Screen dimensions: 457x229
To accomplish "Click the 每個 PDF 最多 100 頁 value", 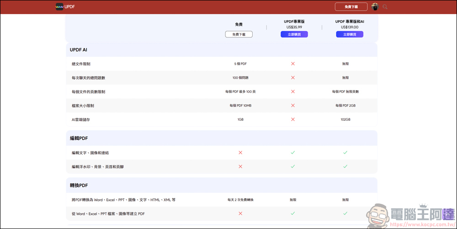I will pyautogui.click(x=240, y=91).
